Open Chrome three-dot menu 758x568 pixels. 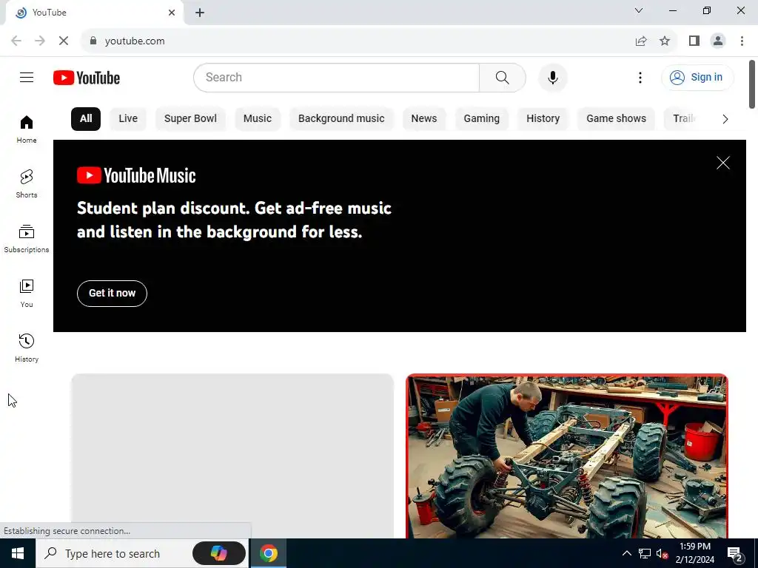click(742, 41)
